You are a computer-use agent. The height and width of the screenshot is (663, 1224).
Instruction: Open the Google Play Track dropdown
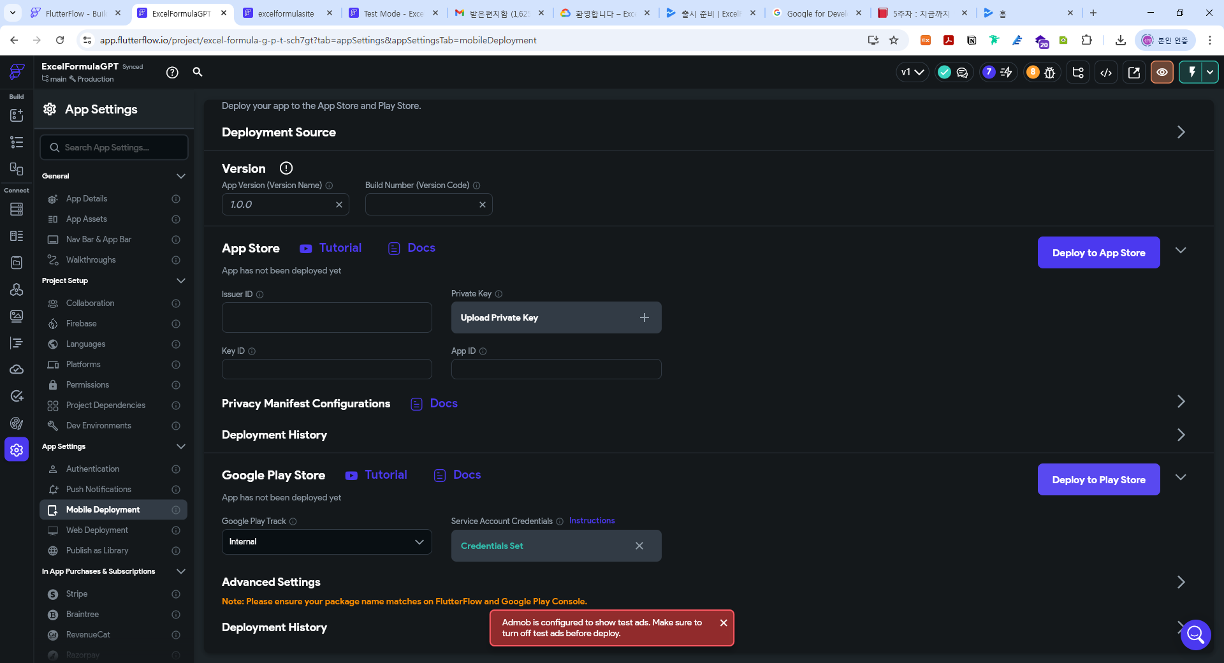326,542
